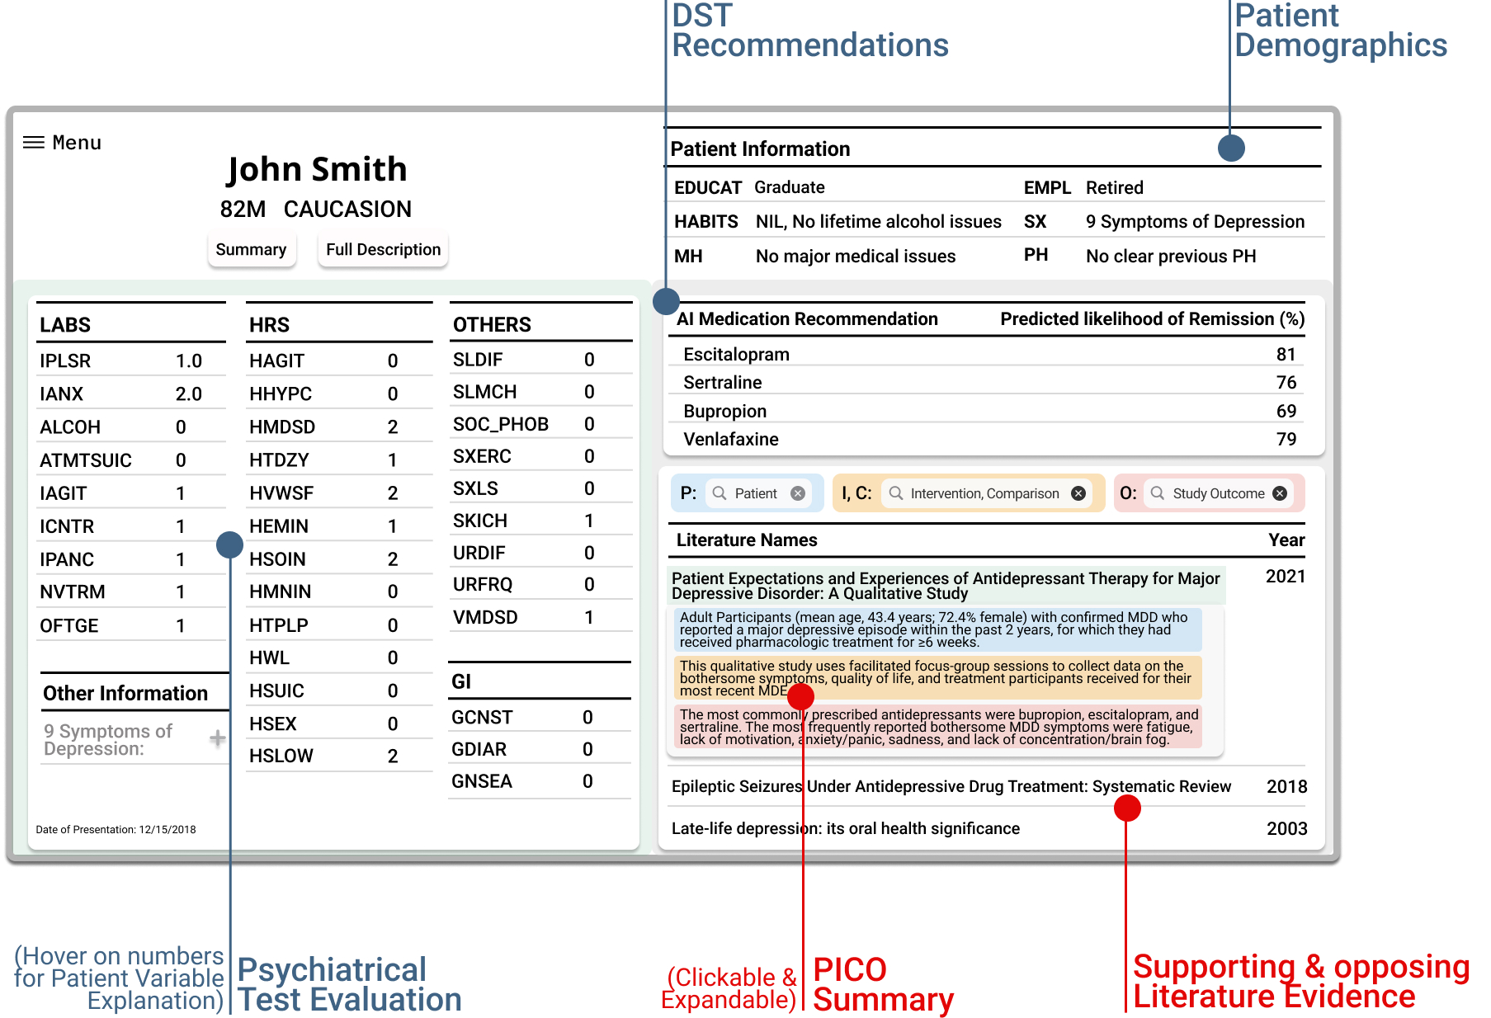Click the blue patient population summary box
This screenshot has width=1491, height=1018.
coord(937,629)
